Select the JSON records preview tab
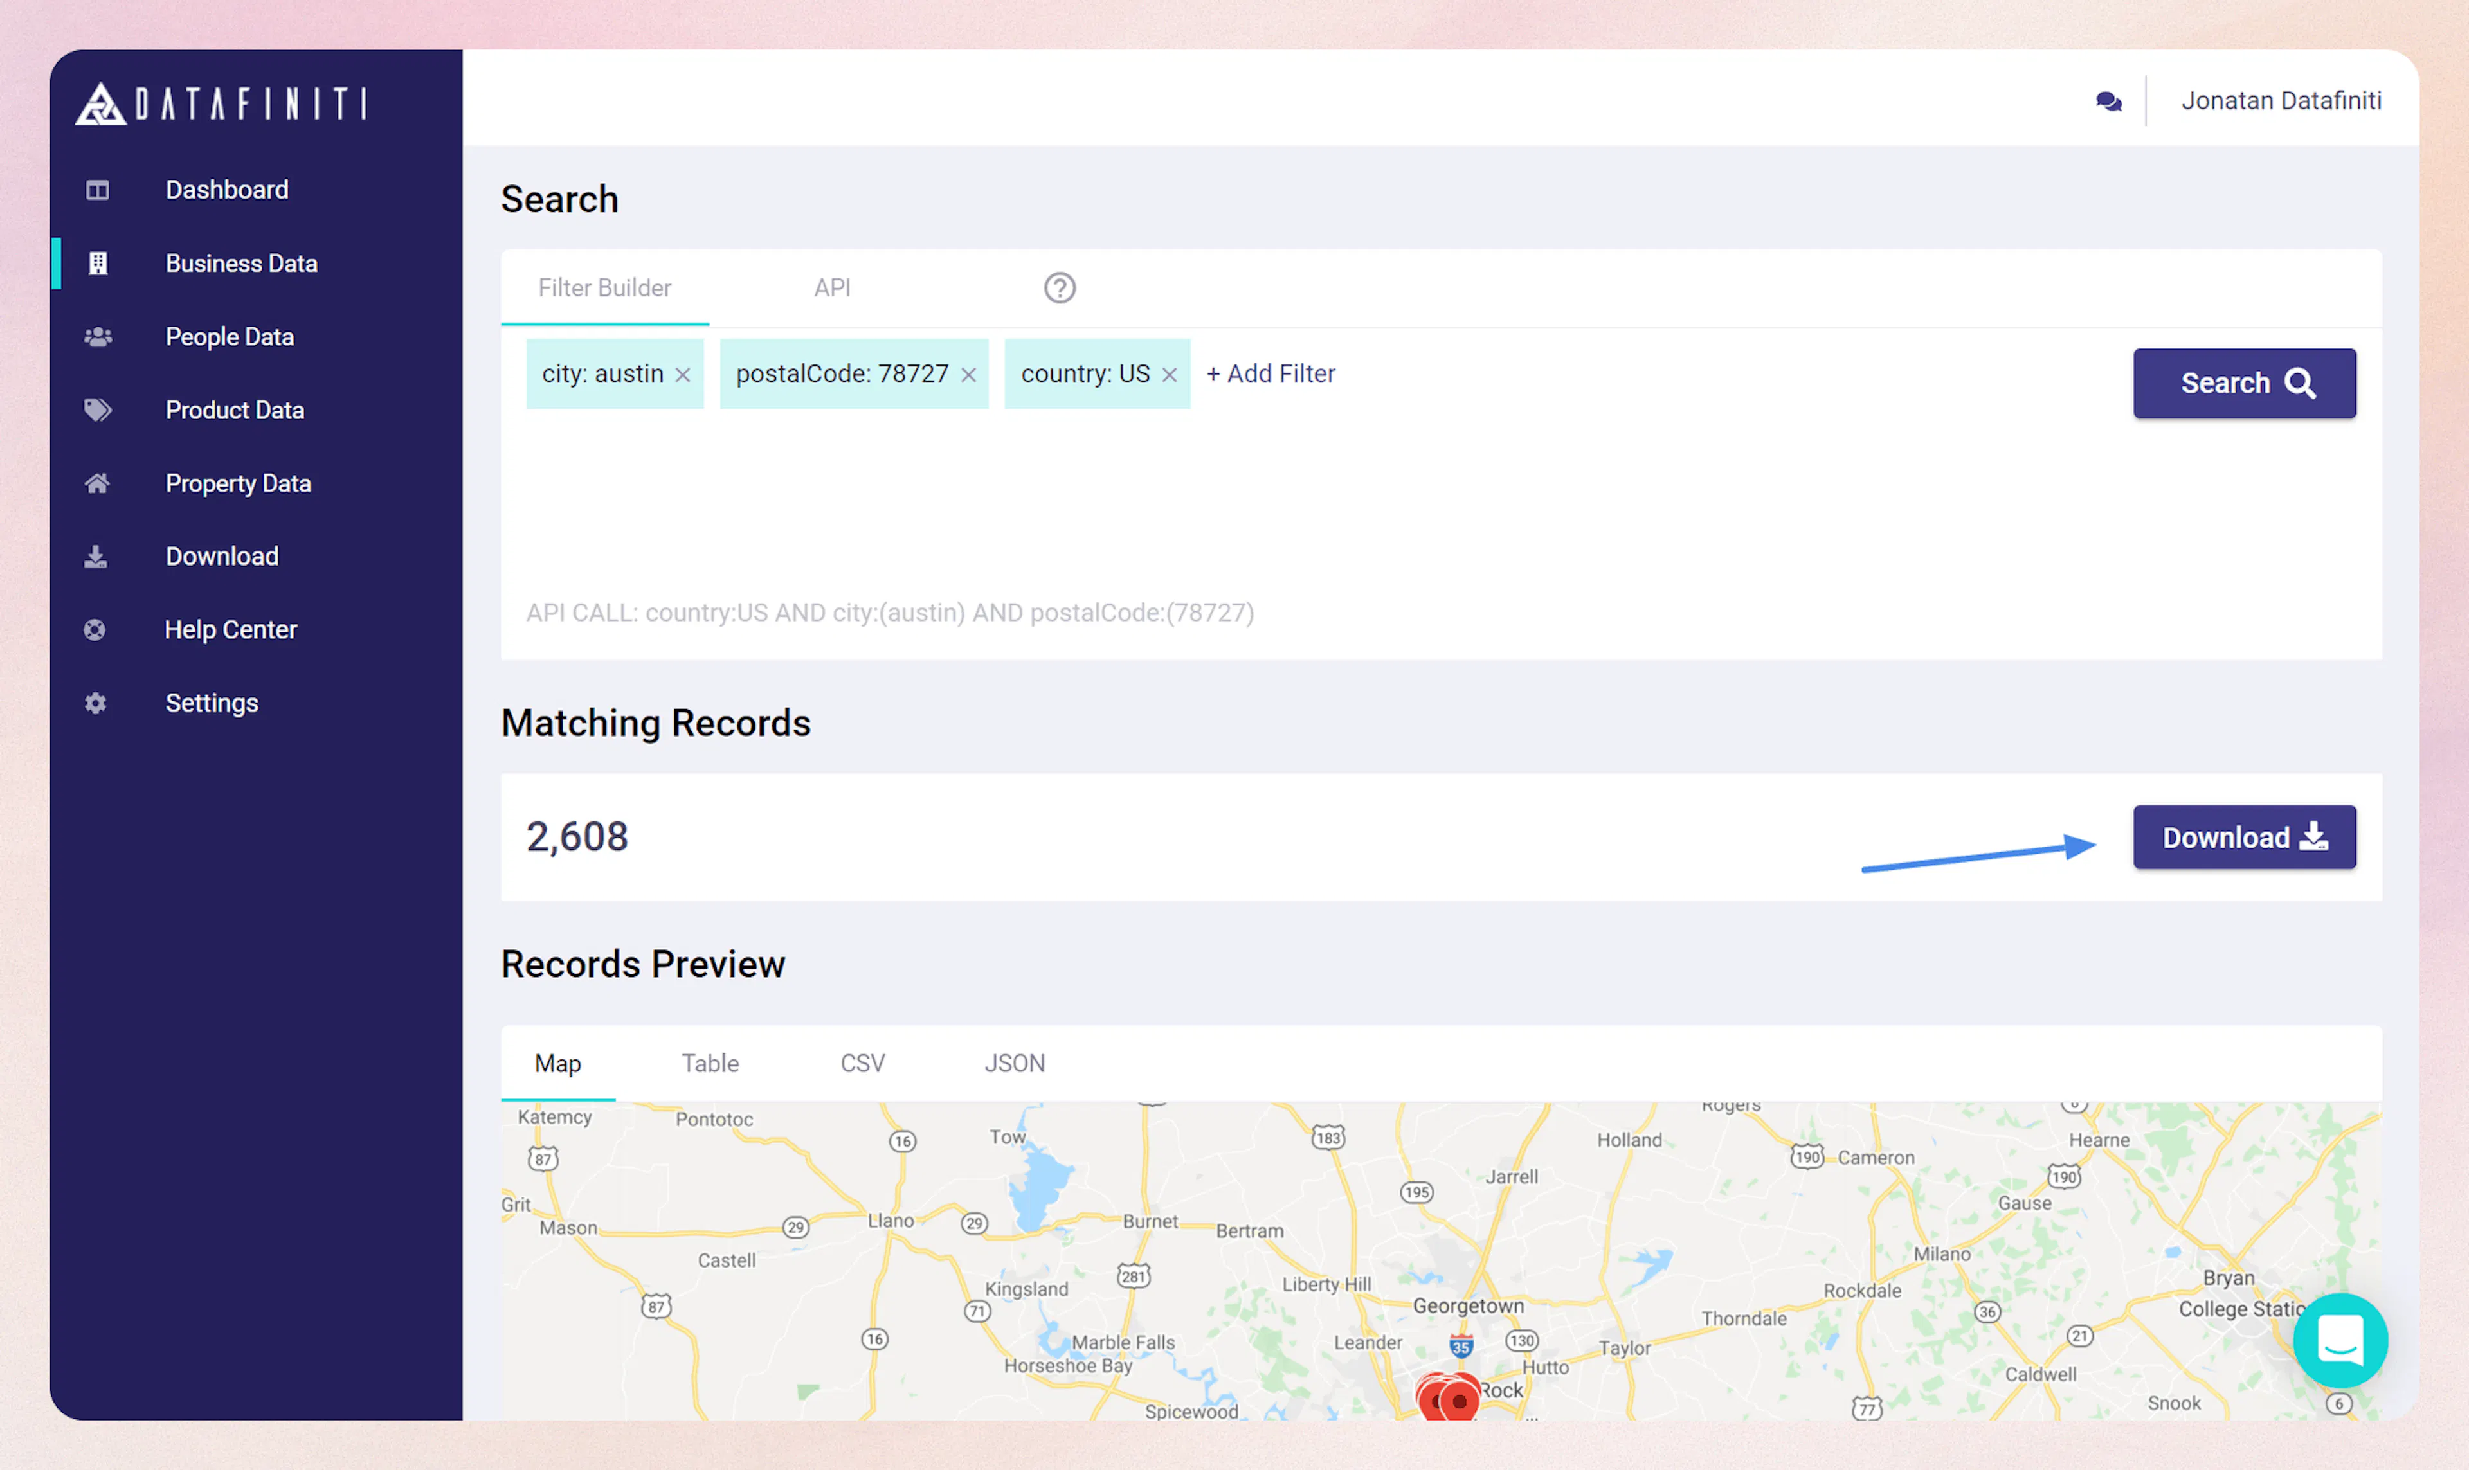Viewport: 2469px width, 1470px height. (x=1015, y=1062)
